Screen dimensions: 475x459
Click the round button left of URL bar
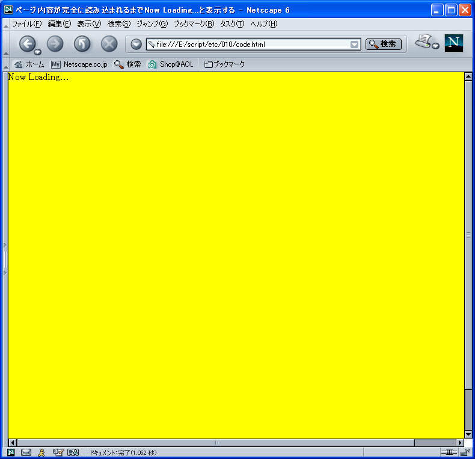[x=136, y=45]
